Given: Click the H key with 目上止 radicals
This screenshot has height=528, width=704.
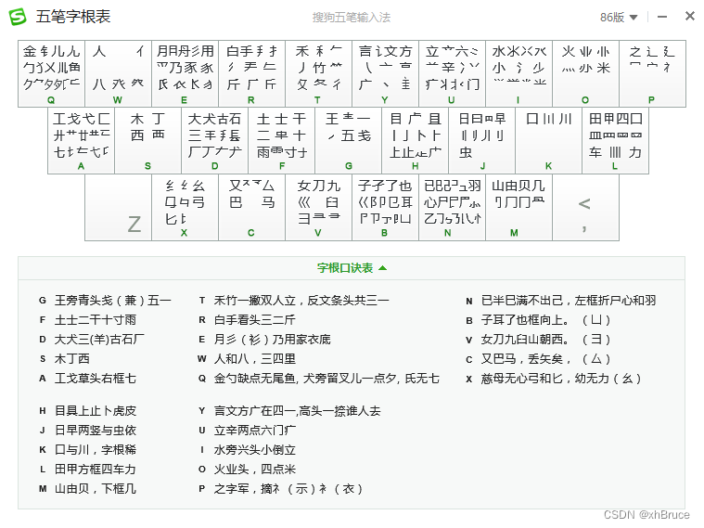Looking at the screenshot, I should point(416,141).
